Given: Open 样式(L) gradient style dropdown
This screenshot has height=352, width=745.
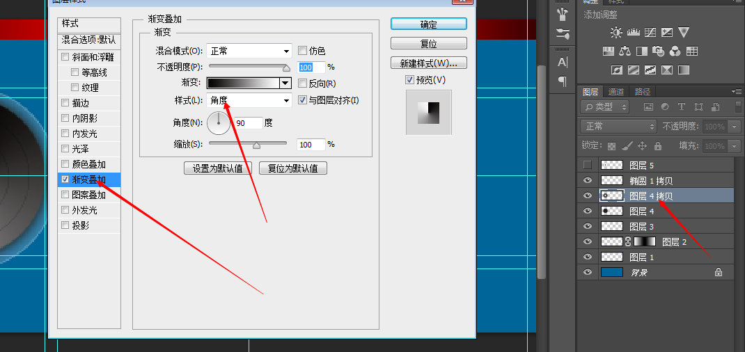Looking at the screenshot, I should point(249,100).
